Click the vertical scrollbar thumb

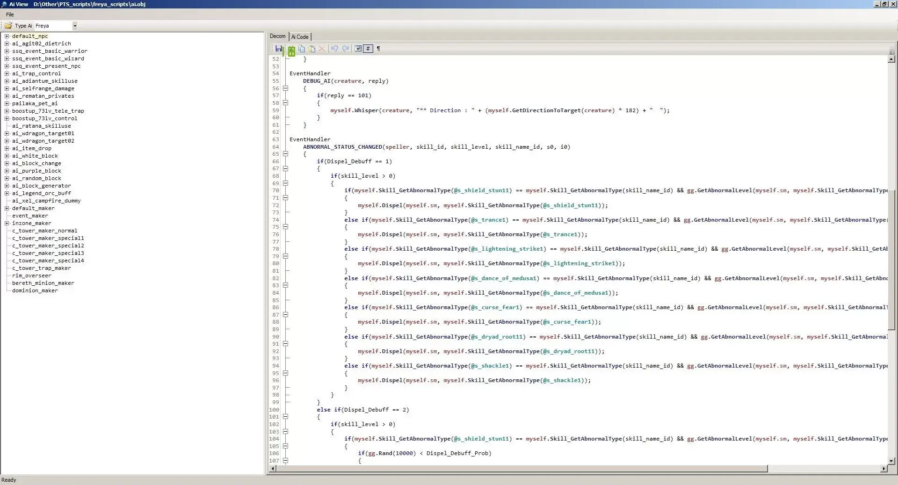point(891,260)
